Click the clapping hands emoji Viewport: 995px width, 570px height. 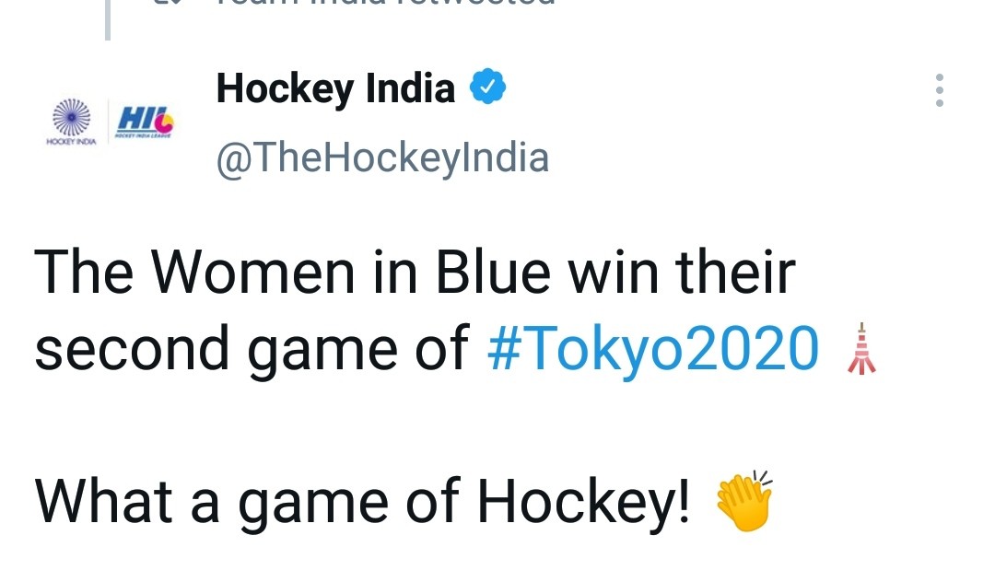744,503
